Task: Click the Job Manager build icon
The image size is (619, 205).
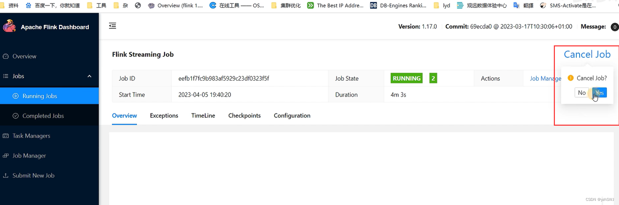Action: [x=6, y=155]
